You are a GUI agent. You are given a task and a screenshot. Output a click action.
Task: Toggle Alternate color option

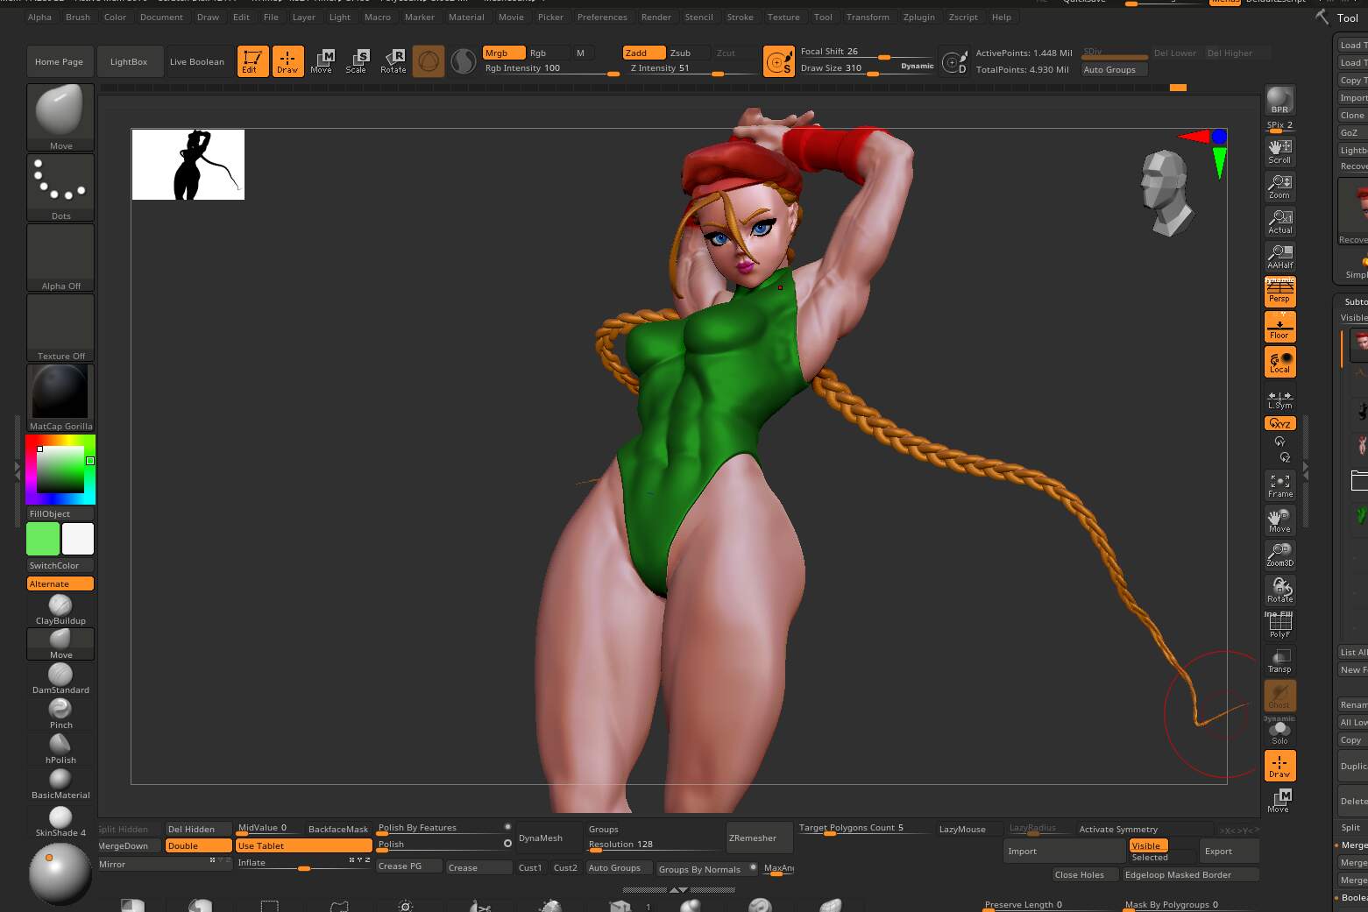[x=60, y=583]
